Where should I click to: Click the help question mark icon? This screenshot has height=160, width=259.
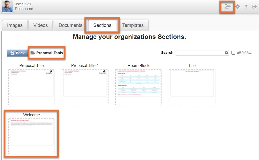246,7
